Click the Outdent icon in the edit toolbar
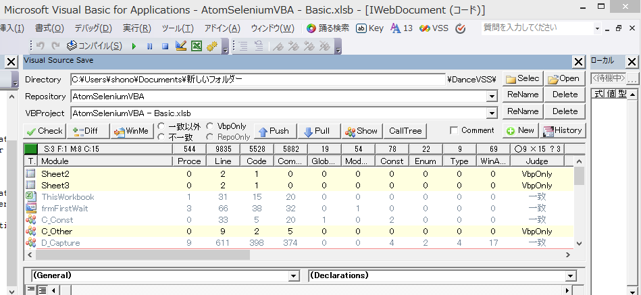Screen dimensions: 641x295 pos(259,46)
